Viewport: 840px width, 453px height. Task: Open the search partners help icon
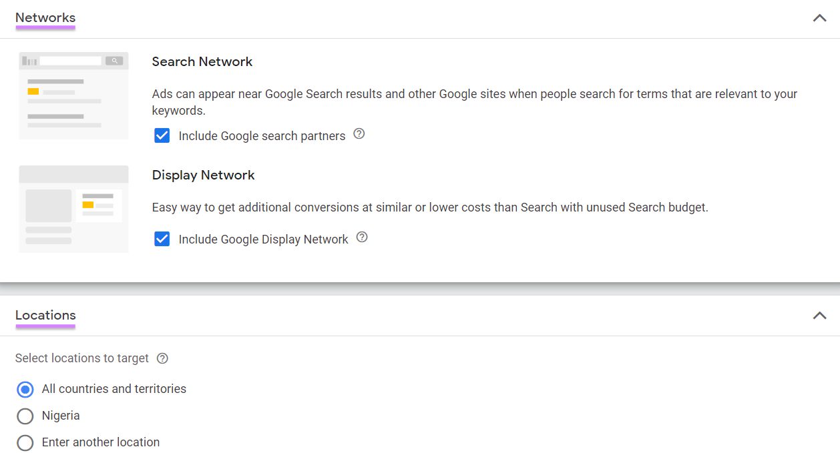tap(359, 134)
